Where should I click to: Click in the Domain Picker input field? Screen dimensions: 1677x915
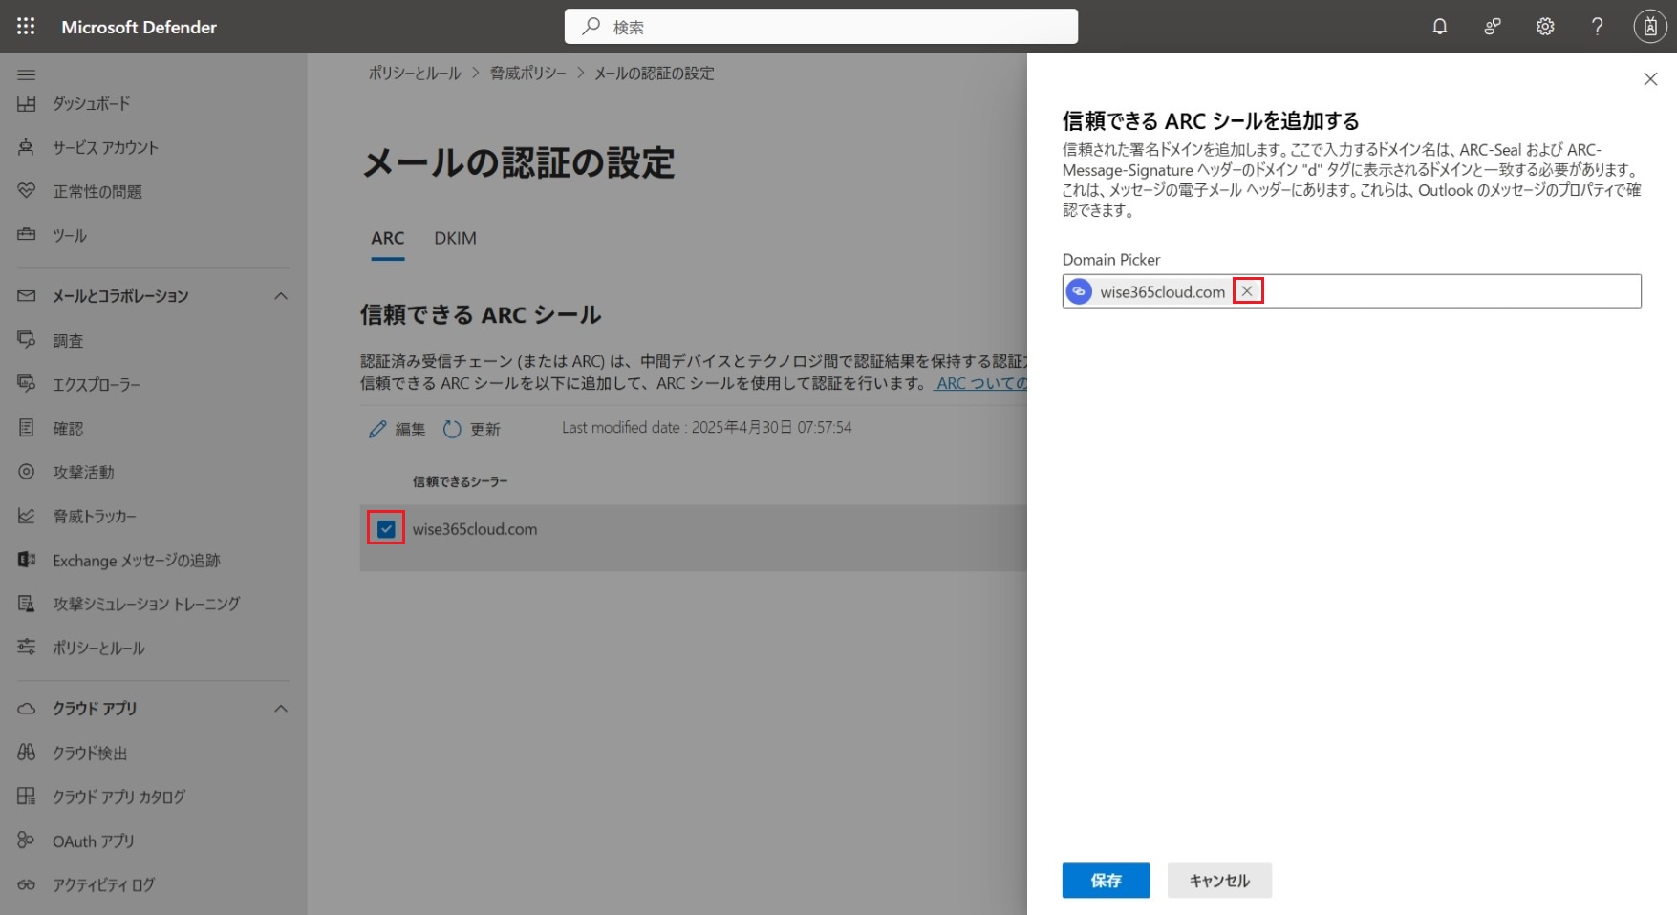point(1451,291)
